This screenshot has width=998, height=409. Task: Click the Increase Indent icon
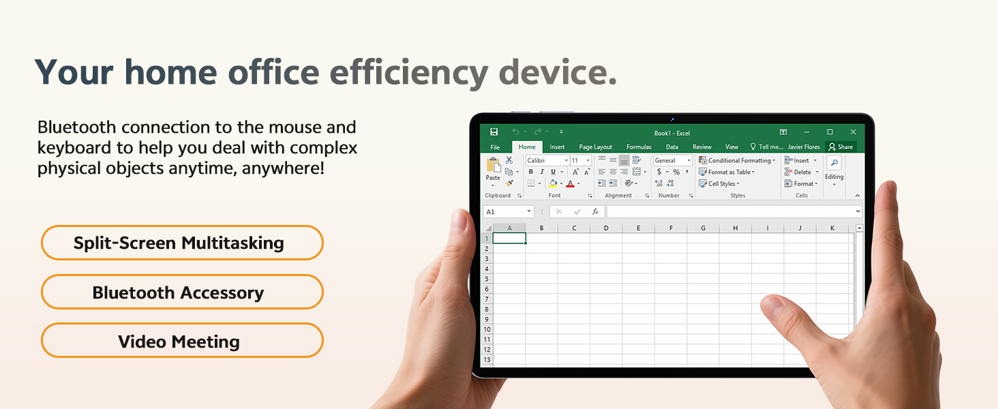[x=613, y=183]
